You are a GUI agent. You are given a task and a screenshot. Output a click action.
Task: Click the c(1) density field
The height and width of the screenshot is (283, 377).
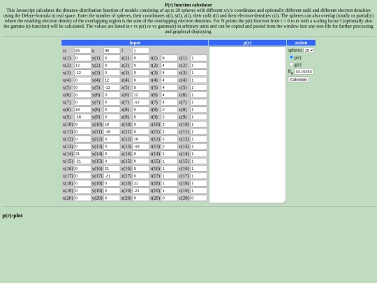198,58
